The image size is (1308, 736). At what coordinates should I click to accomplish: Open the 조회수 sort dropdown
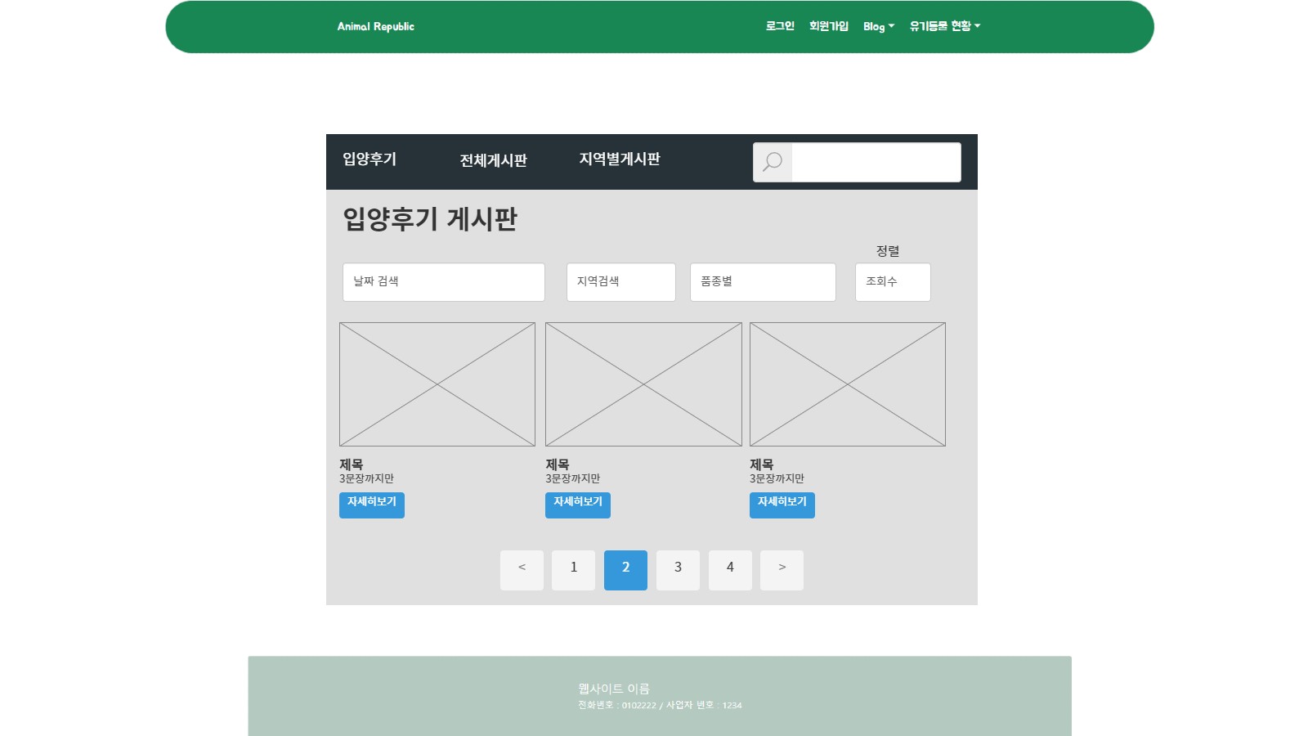(892, 282)
